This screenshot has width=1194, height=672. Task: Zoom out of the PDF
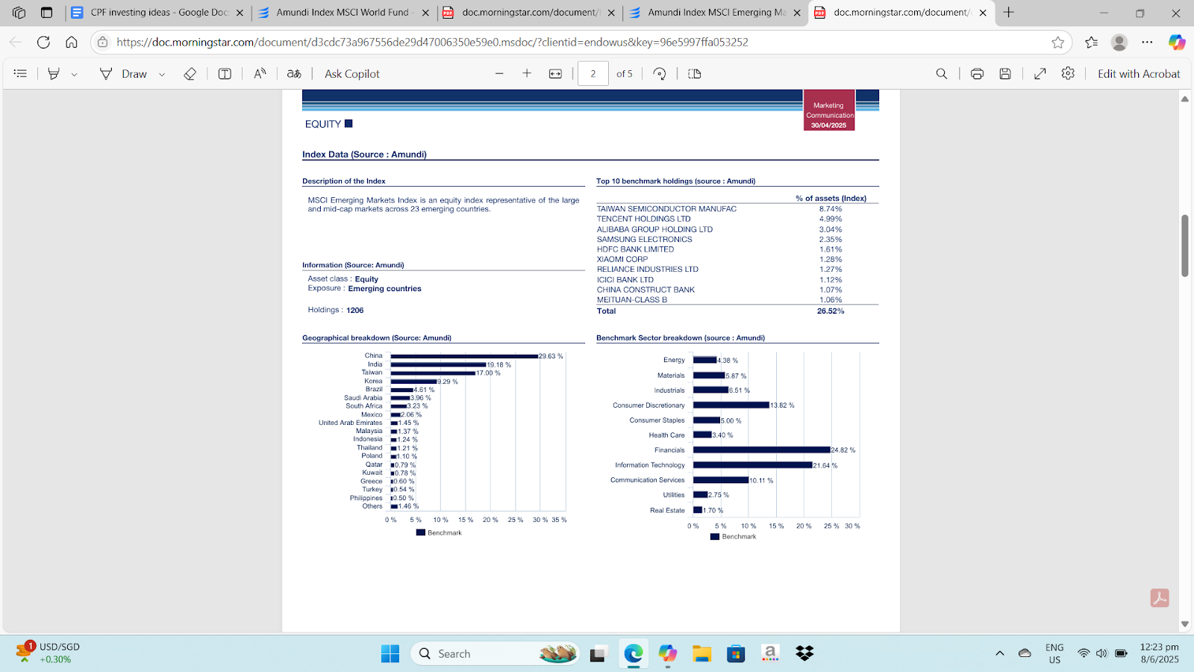pyautogui.click(x=499, y=74)
